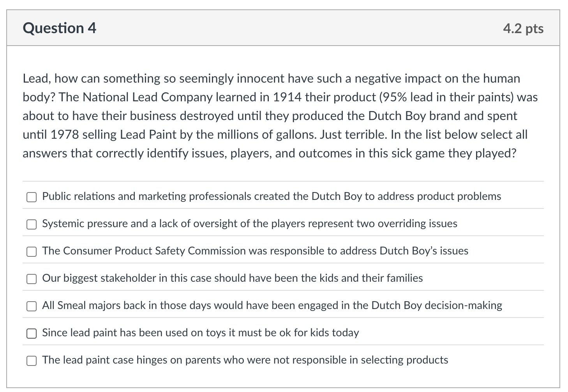Click the 'All Smeal majors' answer text

click(272, 305)
